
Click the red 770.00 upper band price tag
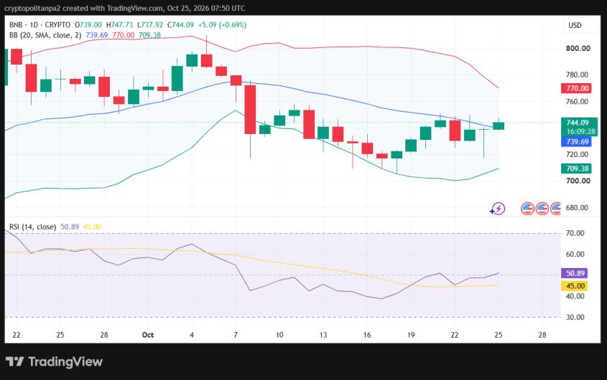[x=576, y=88]
